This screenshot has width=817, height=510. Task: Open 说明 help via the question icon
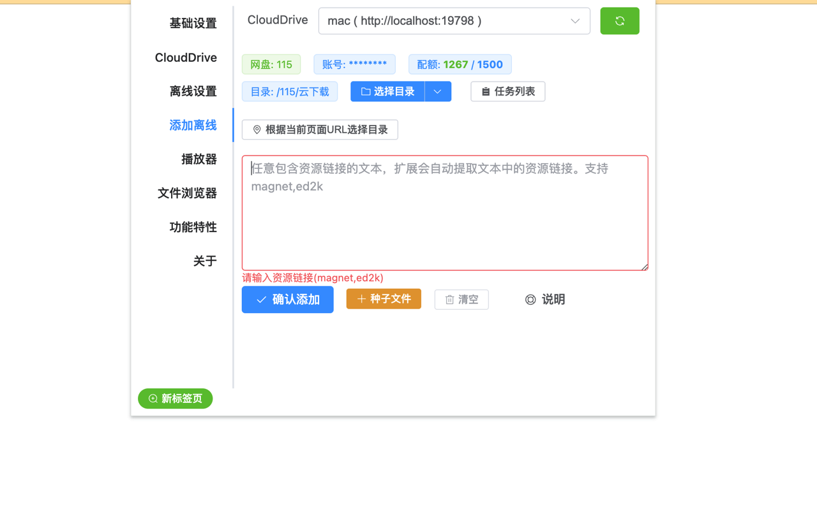[x=530, y=300]
